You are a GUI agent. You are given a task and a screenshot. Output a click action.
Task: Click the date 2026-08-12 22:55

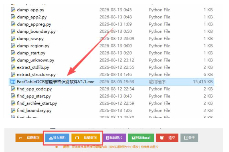coord(117,67)
